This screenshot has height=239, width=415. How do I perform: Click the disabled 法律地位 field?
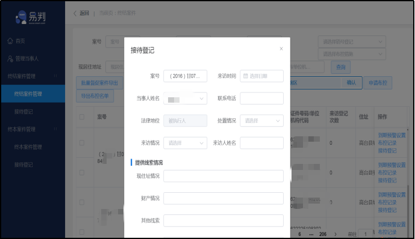coord(185,121)
